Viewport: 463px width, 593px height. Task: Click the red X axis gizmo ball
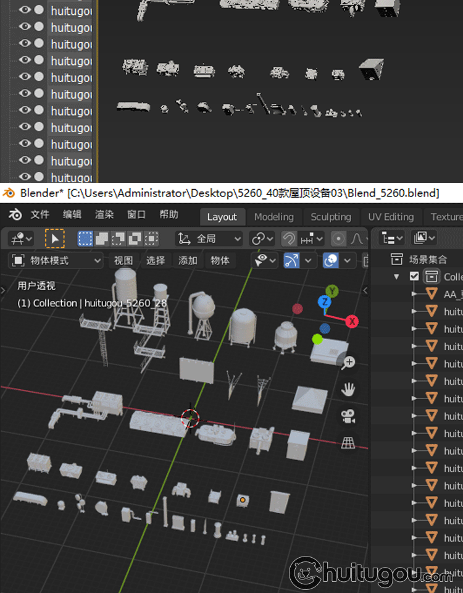point(352,321)
